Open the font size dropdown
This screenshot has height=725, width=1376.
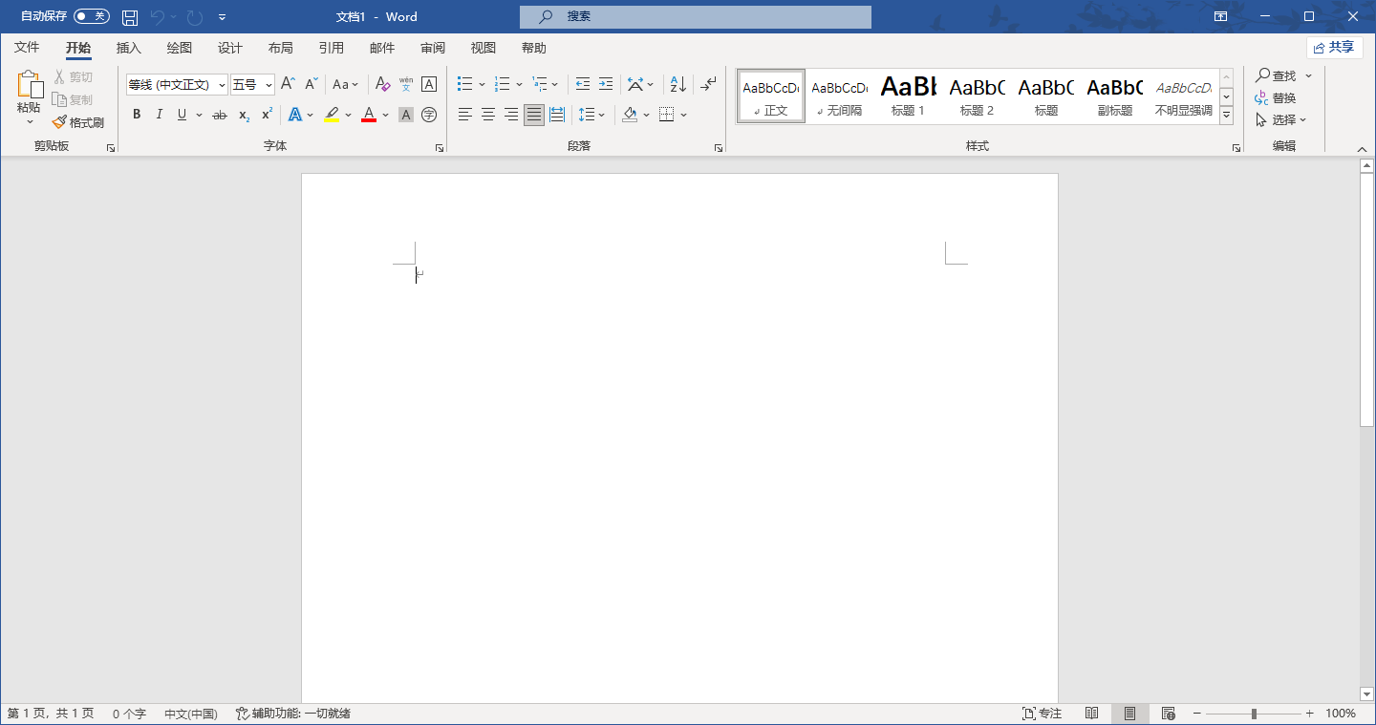click(269, 85)
